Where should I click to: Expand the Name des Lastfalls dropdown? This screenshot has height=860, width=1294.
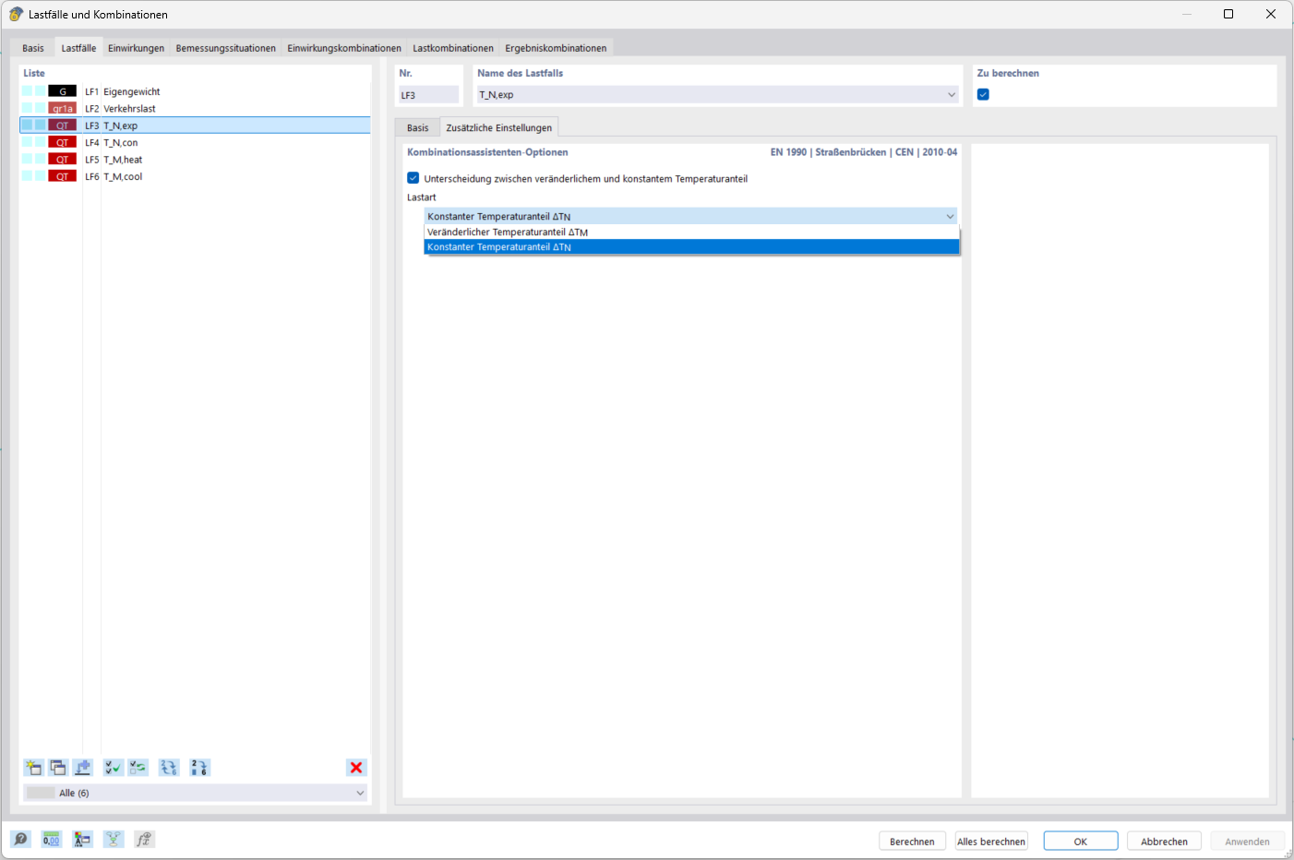952,94
